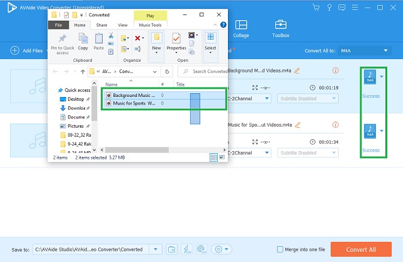Refresh the Converted folder

pos(167,72)
